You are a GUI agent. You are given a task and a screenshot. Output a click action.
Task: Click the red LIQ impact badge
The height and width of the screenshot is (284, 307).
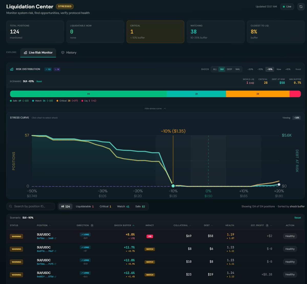150,236
